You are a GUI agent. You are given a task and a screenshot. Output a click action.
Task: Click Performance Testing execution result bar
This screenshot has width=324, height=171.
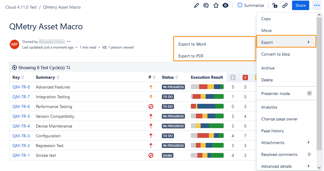pos(207,106)
